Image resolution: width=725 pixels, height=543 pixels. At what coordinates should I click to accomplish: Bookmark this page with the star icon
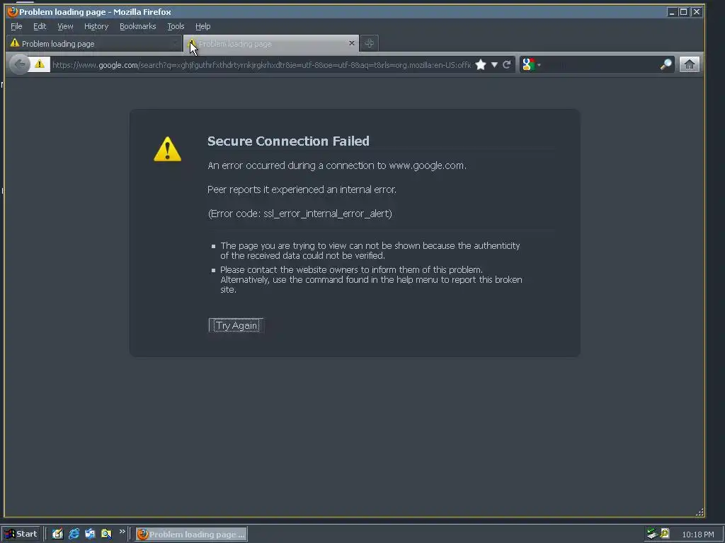click(481, 64)
